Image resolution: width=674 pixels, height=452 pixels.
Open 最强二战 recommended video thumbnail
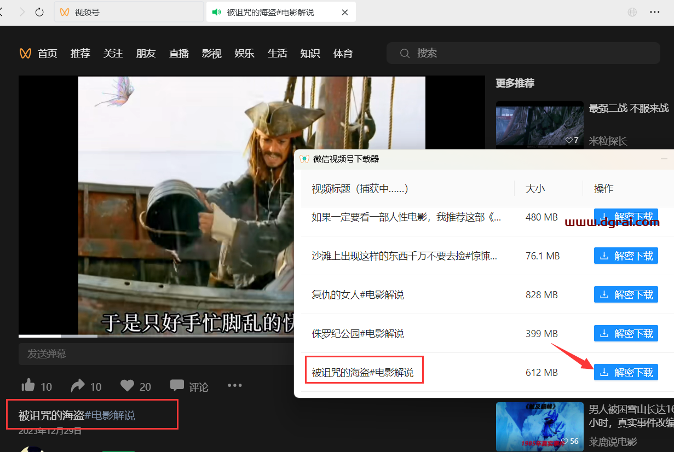[x=540, y=124]
